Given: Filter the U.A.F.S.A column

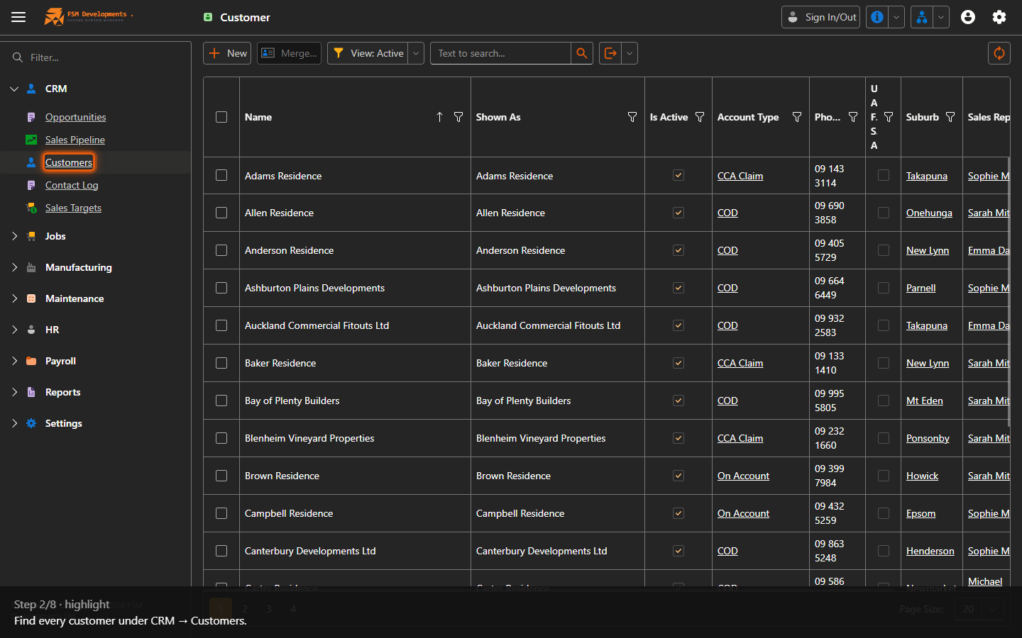Looking at the screenshot, I should point(889,117).
